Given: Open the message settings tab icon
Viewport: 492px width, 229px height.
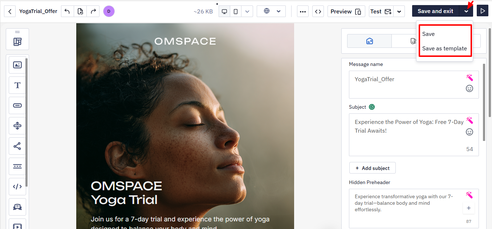Looking at the screenshot, I should (x=370, y=41).
